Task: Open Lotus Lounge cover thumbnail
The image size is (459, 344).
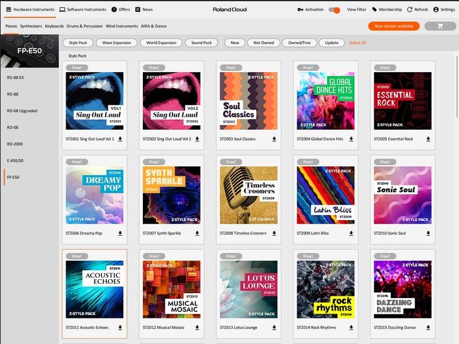Action: click(x=249, y=290)
